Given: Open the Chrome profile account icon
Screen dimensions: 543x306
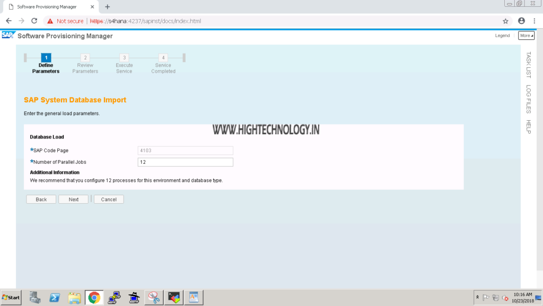Looking at the screenshot, I should tap(521, 21).
